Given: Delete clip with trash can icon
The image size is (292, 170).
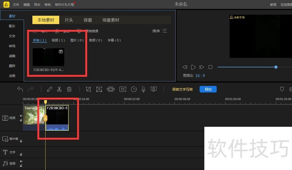Looking at the screenshot, I should (x=69, y=89).
